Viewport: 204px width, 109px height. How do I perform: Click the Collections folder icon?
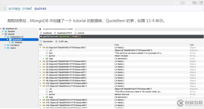(x=8, y=37)
